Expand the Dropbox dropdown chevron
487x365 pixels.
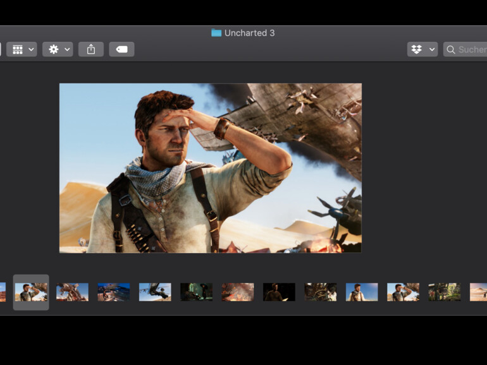[432, 49]
